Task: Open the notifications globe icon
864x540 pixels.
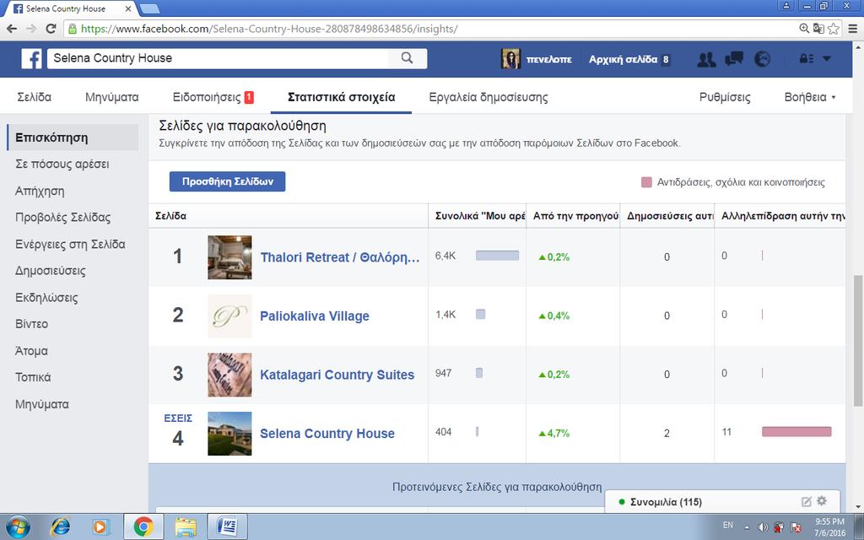Action: point(763,59)
